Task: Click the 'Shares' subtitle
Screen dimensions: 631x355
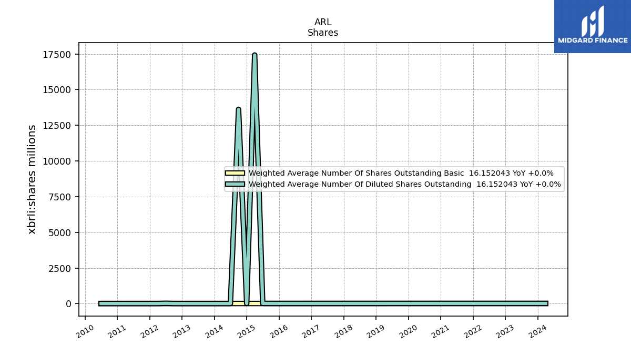Action: click(323, 33)
